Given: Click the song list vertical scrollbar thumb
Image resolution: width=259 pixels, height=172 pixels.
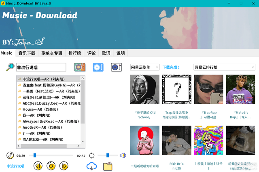Looking at the screenshot, I should pyautogui.click(x=83, y=102).
